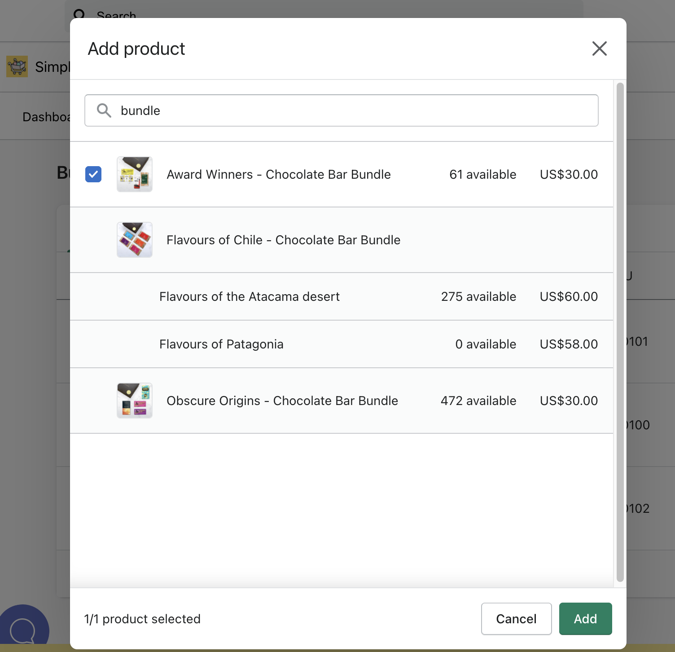Click the Award Winners bundle name text

279,174
